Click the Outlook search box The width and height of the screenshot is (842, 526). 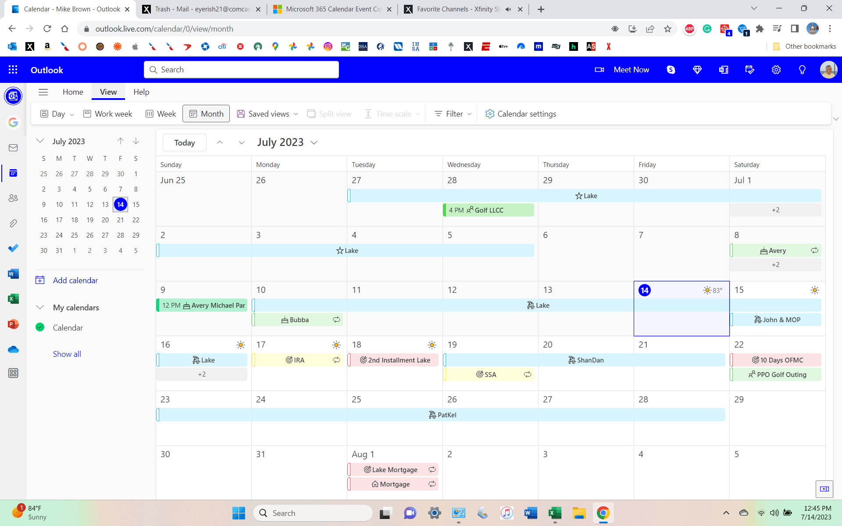point(241,70)
